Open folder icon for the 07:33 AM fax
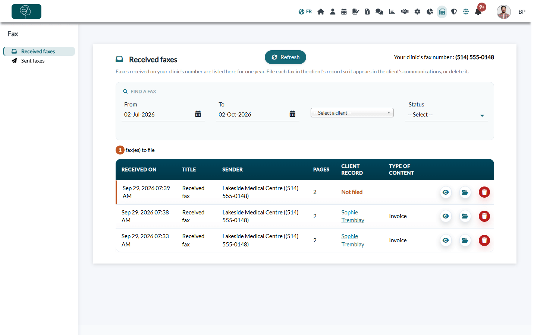Viewport: 537px width, 335px height. coord(465,240)
